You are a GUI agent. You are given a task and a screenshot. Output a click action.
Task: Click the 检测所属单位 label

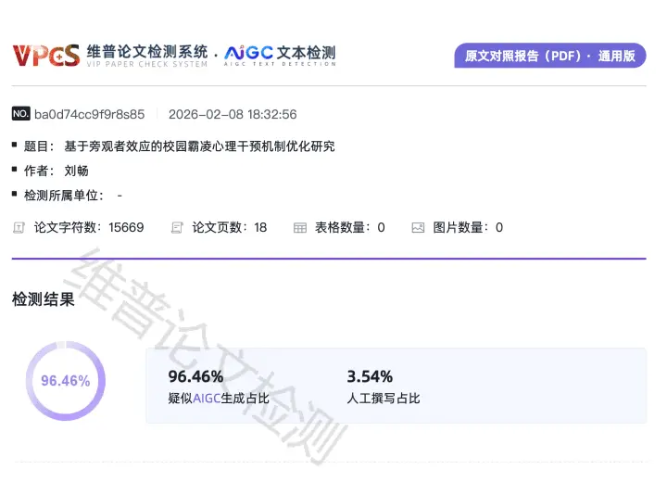click(64, 196)
